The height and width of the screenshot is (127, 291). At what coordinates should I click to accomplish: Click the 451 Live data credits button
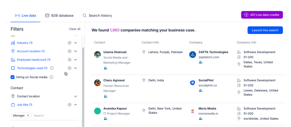(262, 15)
